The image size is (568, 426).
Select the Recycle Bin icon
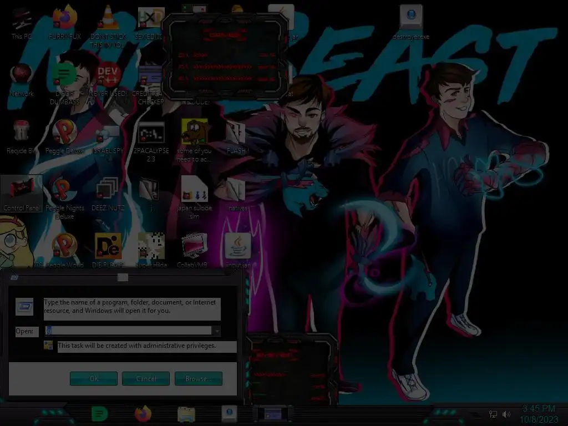click(x=22, y=137)
